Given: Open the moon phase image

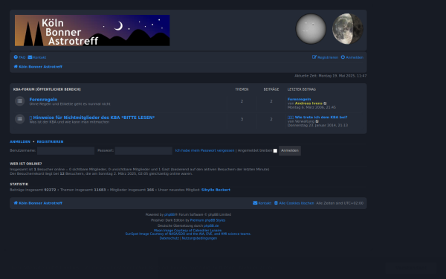Looking at the screenshot, I should pos(348,29).
